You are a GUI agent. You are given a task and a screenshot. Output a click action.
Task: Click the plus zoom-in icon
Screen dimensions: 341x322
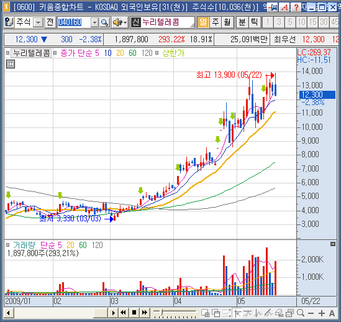click(x=321, y=313)
